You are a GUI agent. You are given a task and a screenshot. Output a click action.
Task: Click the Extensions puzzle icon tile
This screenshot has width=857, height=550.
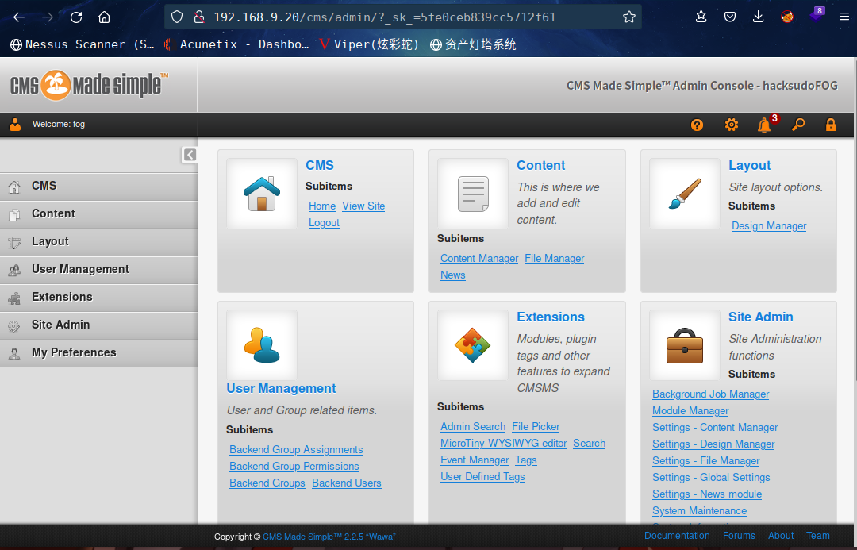(473, 345)
